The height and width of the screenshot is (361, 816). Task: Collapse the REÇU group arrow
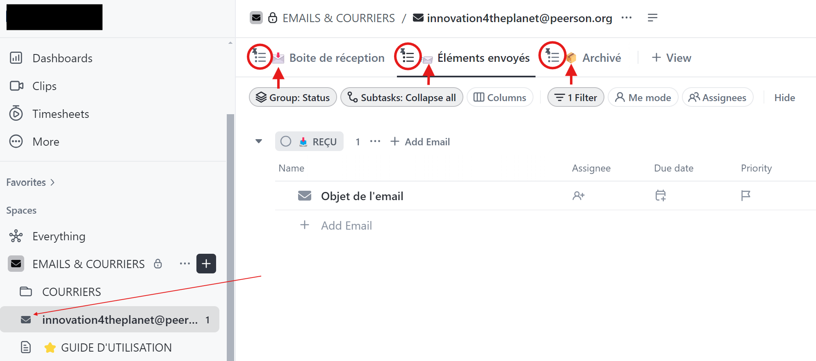click(259, 142)
